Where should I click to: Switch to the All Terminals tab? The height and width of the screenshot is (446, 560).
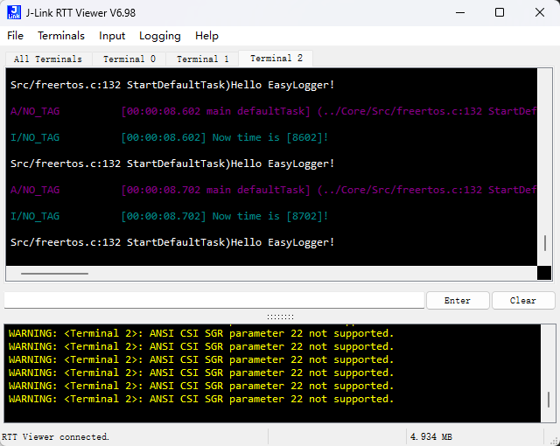pyautogui.click(x=48, y=59)
